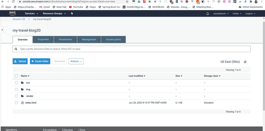Screen dimensions: 265x131
Task: Focus the prefix search field
Action: [x=132, y=49]
